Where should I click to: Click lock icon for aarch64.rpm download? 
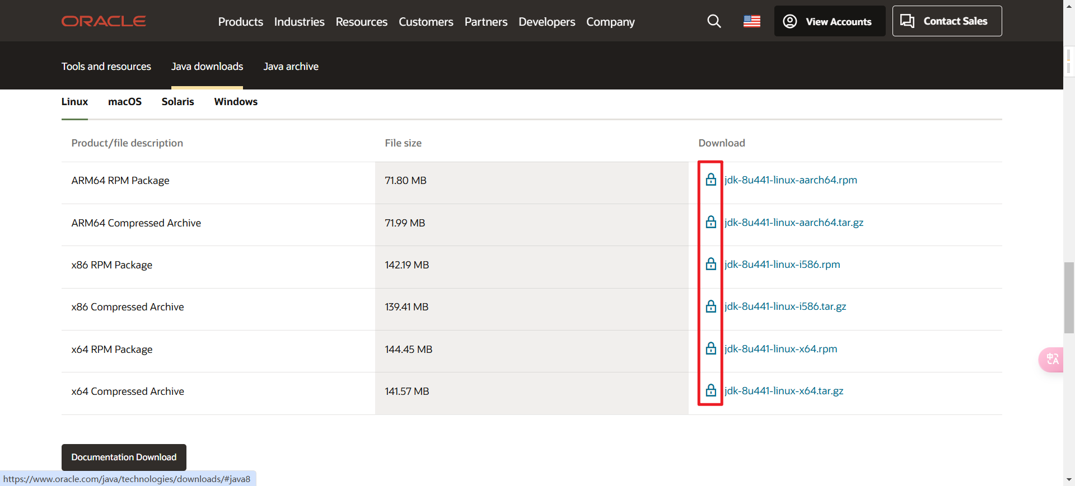pyautogui.click(x=711, y=180)
